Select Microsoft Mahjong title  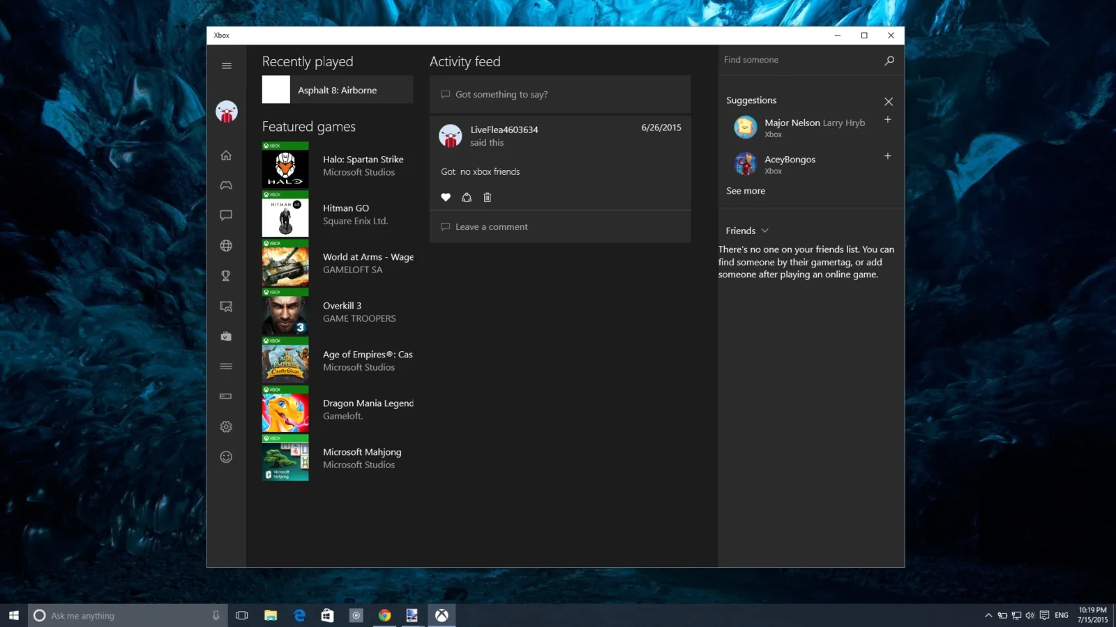click(x=362, y=452)
